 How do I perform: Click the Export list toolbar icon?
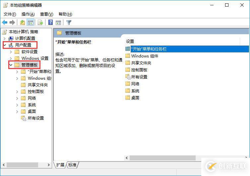click(x=40, y=23)
